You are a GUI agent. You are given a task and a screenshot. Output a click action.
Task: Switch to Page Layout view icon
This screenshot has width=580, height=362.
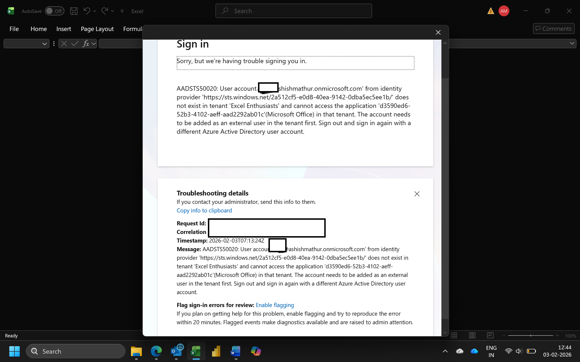click(472, 335)
